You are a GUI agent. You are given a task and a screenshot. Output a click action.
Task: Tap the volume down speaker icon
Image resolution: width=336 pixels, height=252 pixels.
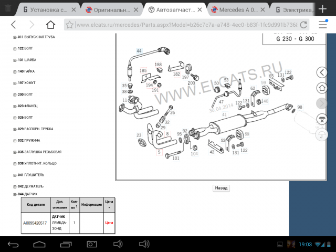point(118,244)
